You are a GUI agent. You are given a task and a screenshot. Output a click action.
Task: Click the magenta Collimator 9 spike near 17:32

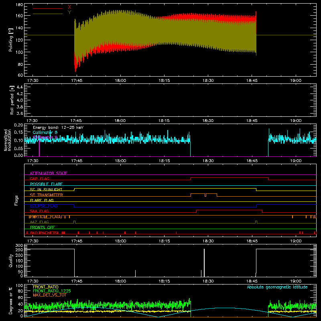point(39,148)
